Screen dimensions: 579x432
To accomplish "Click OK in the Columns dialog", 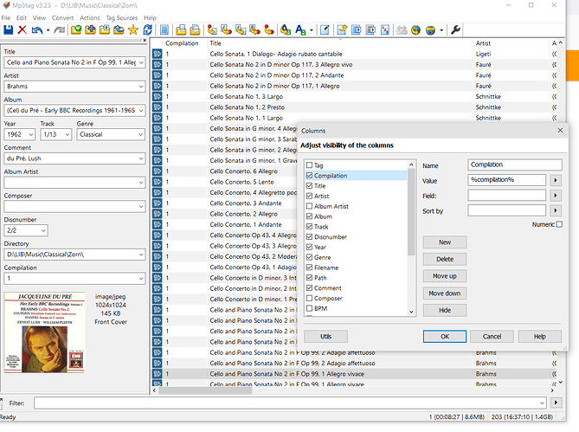I will click(445, 337).
